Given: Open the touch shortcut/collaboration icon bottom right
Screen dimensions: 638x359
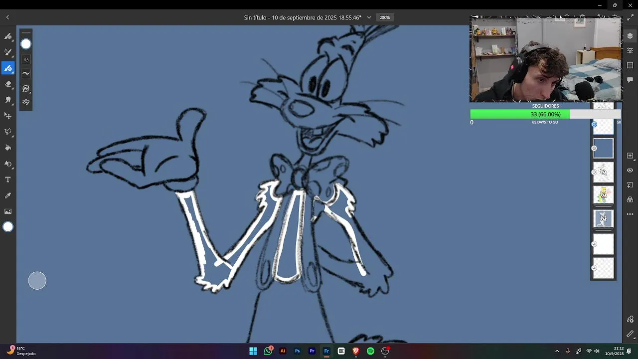Looking at the screenshot, I should click(x=630, y=319).
